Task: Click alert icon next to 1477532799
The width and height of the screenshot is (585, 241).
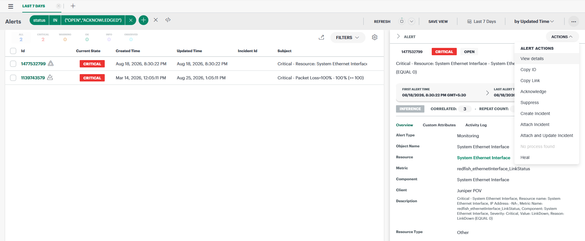Action: [x=51, y=63]
